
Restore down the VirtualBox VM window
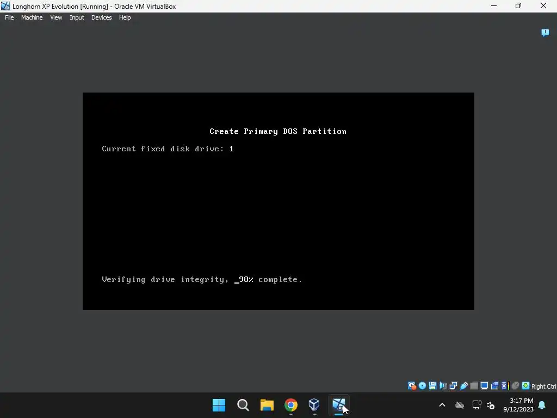point(518,5)
